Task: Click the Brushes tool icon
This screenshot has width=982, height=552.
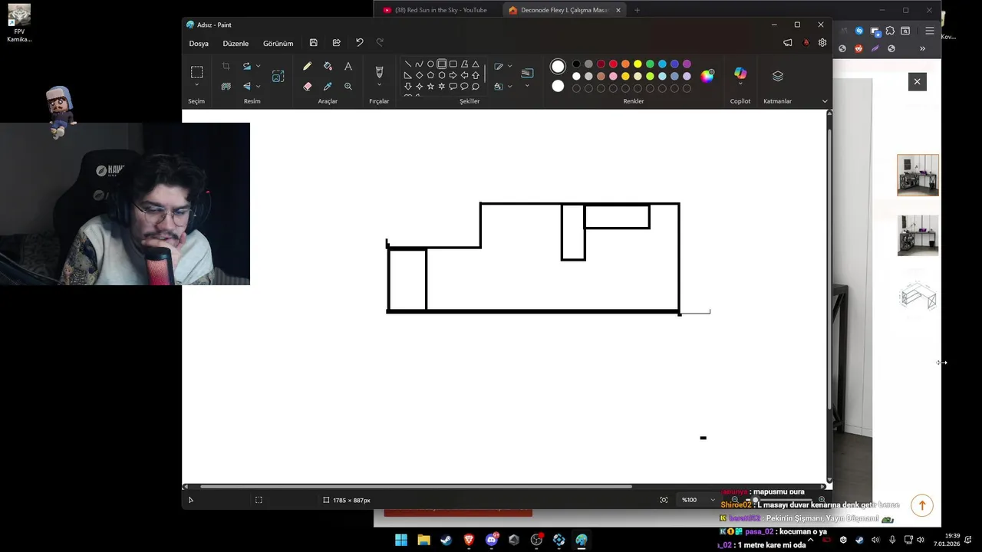Action: (x=379, y=71)
